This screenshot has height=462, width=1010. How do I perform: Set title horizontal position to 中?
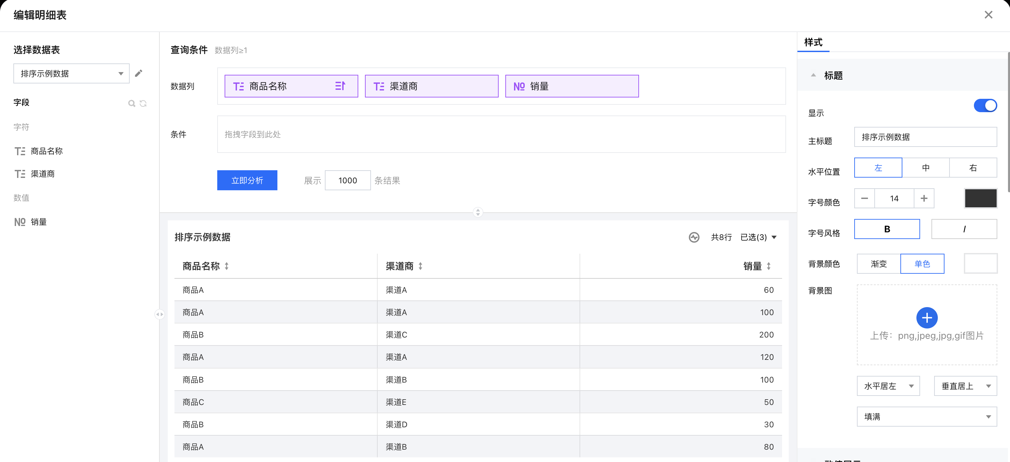[925, 168]
